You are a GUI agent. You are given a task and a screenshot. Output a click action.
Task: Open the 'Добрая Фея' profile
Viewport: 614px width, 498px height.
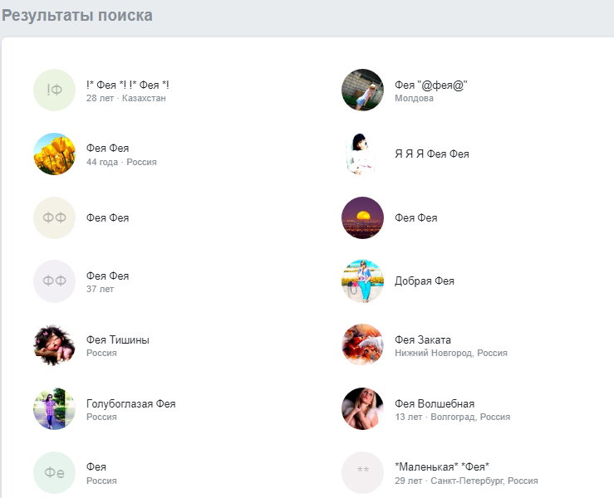(x=425, y=281)
